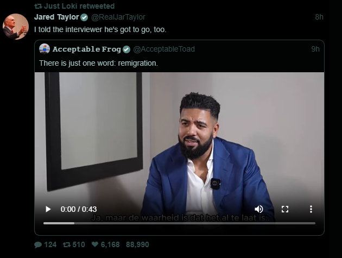342x258 pixels.
Task: Like the tweet with 6,168 likes
Action: tap(96, 245)
